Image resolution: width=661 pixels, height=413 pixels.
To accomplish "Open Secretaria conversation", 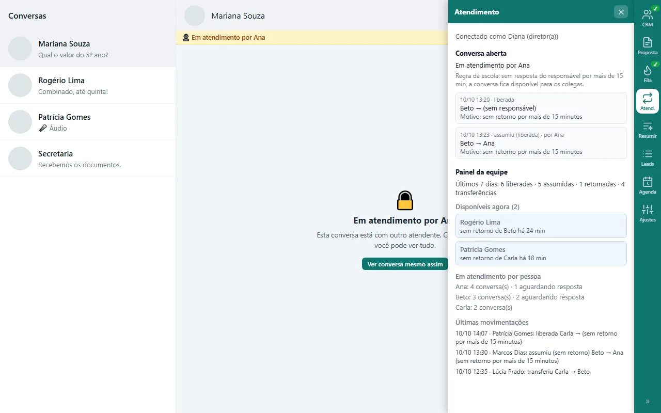I will (x=88, y=158).
